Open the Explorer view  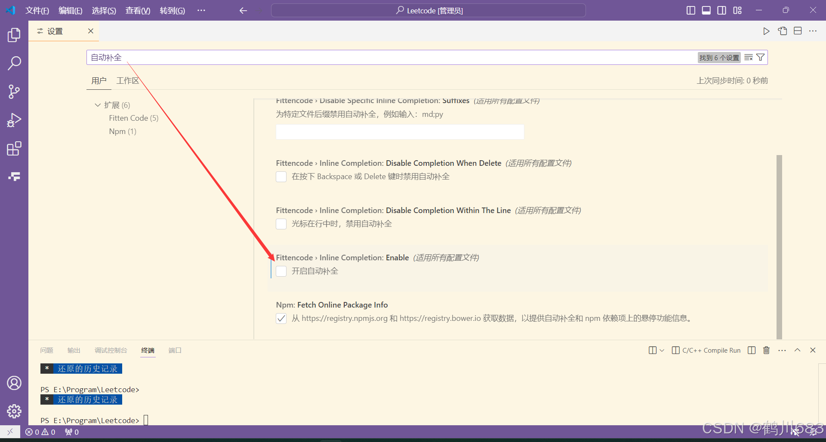14,35
